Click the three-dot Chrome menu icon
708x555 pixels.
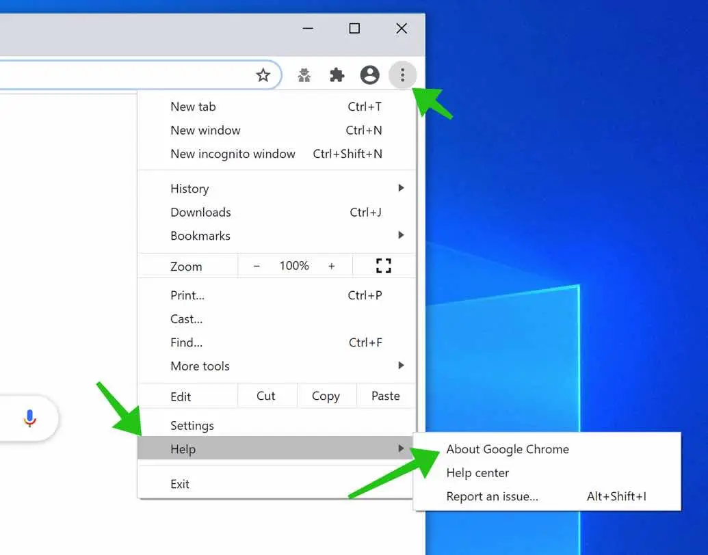pos(402,75)
